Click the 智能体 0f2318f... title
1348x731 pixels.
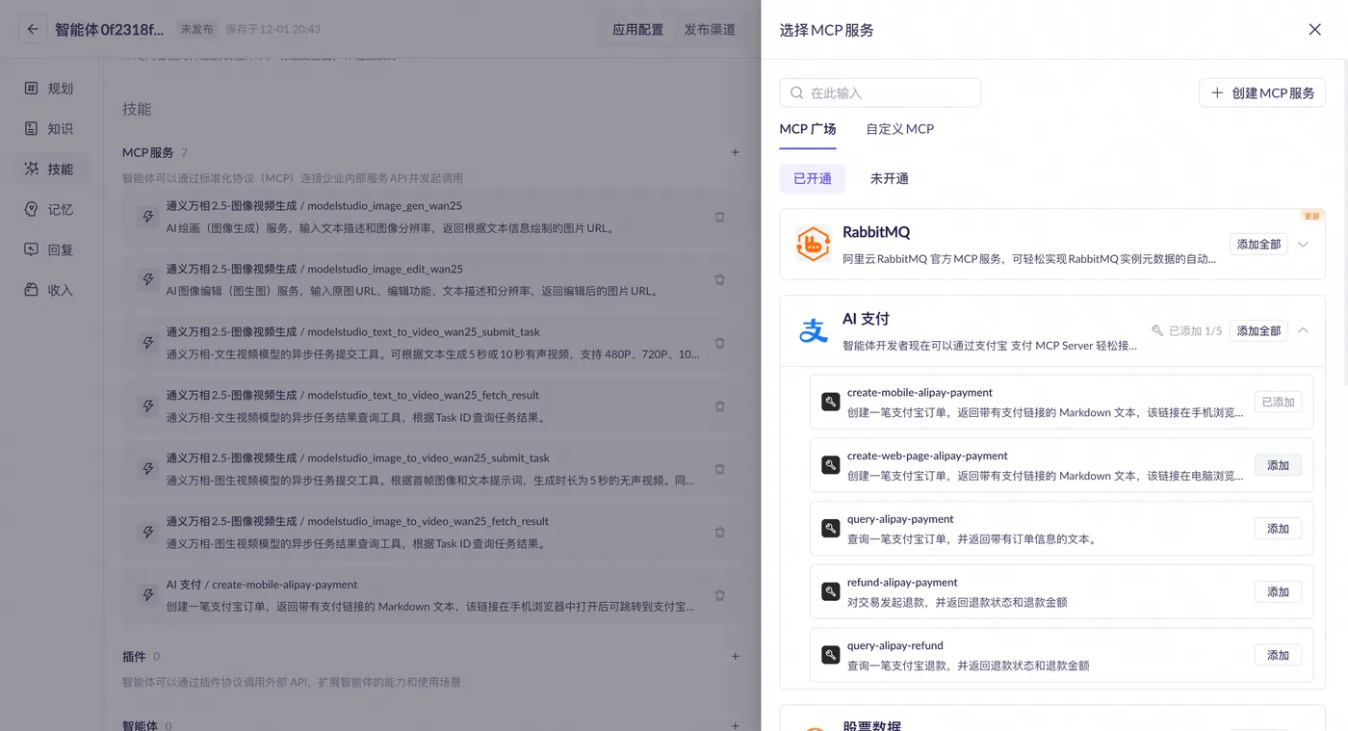109,30
